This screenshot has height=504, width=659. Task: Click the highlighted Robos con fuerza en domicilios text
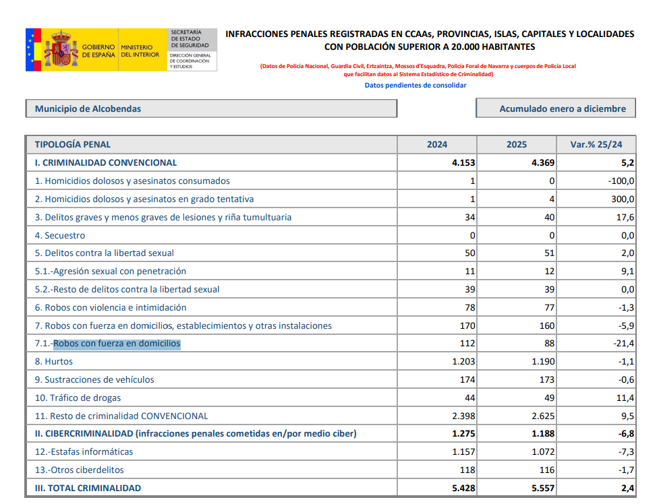[117, 344]
